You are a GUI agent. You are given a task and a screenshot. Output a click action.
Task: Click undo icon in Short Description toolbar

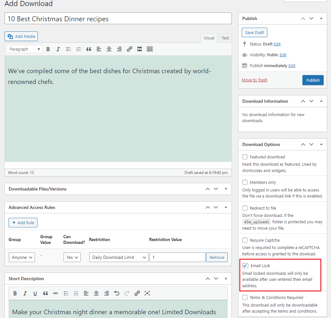[x=117, y=293]
